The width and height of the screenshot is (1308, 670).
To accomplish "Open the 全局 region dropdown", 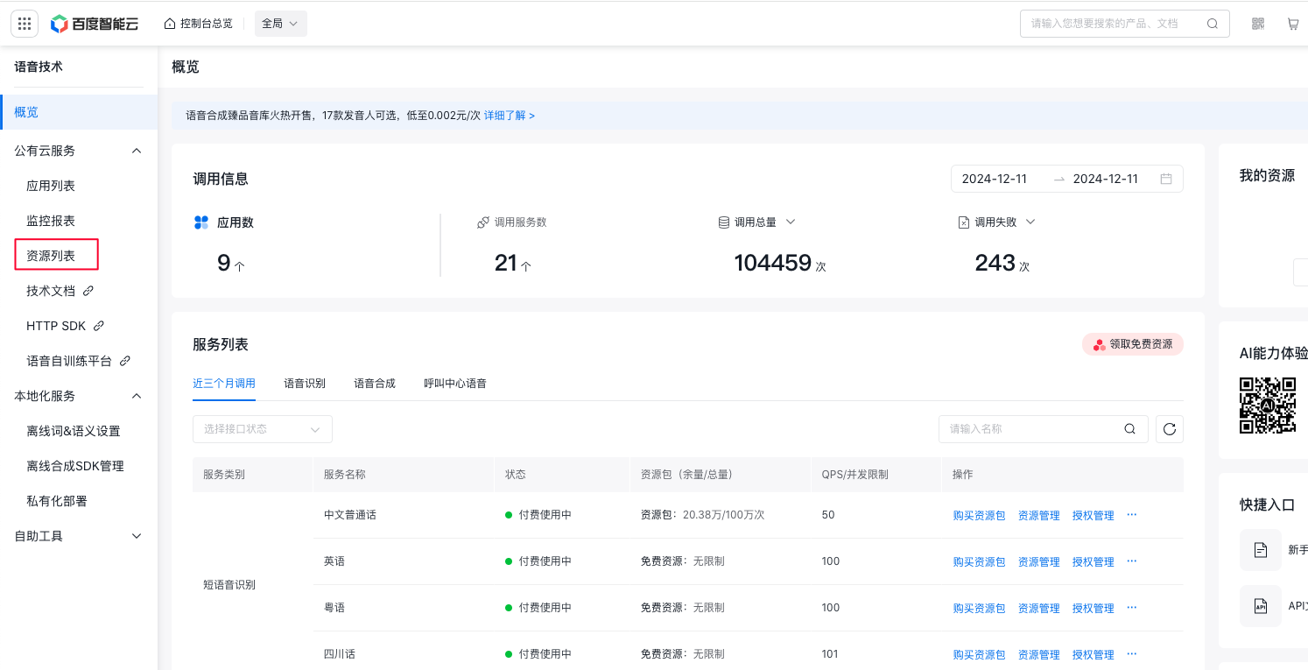I will coord(281,24).
